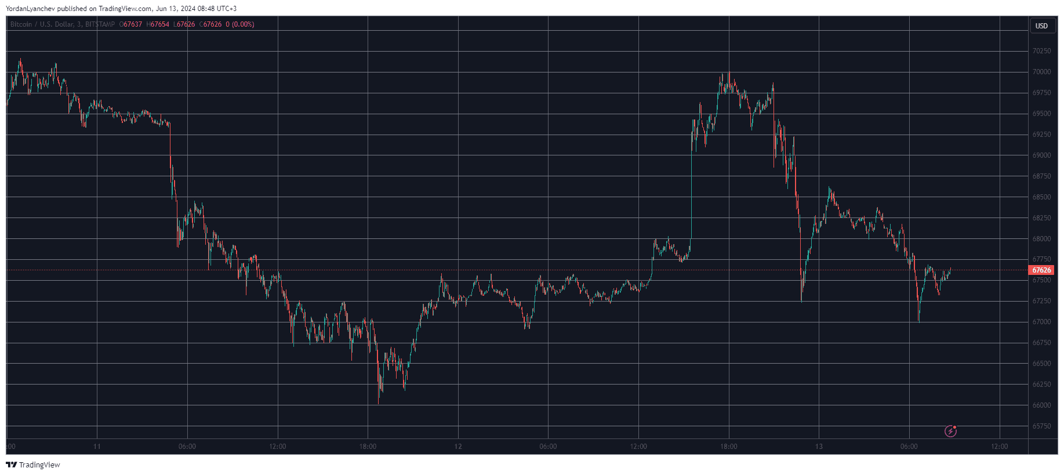The image size is (1064, 475).
Task: Click the 68500 price axis label
Action: (x=1041, y=197)
